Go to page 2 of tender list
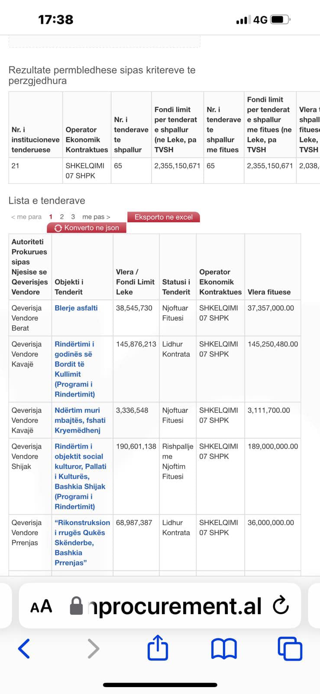 (62, 217)
